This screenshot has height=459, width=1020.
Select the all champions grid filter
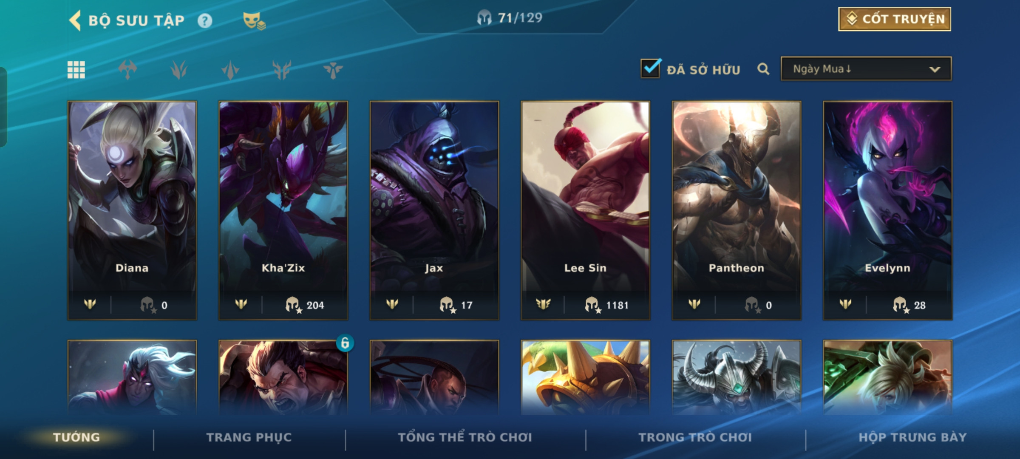click(x=76, y=70)
